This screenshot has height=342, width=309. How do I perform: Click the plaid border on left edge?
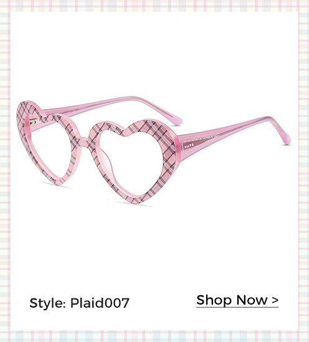click(x=5, y=171)
